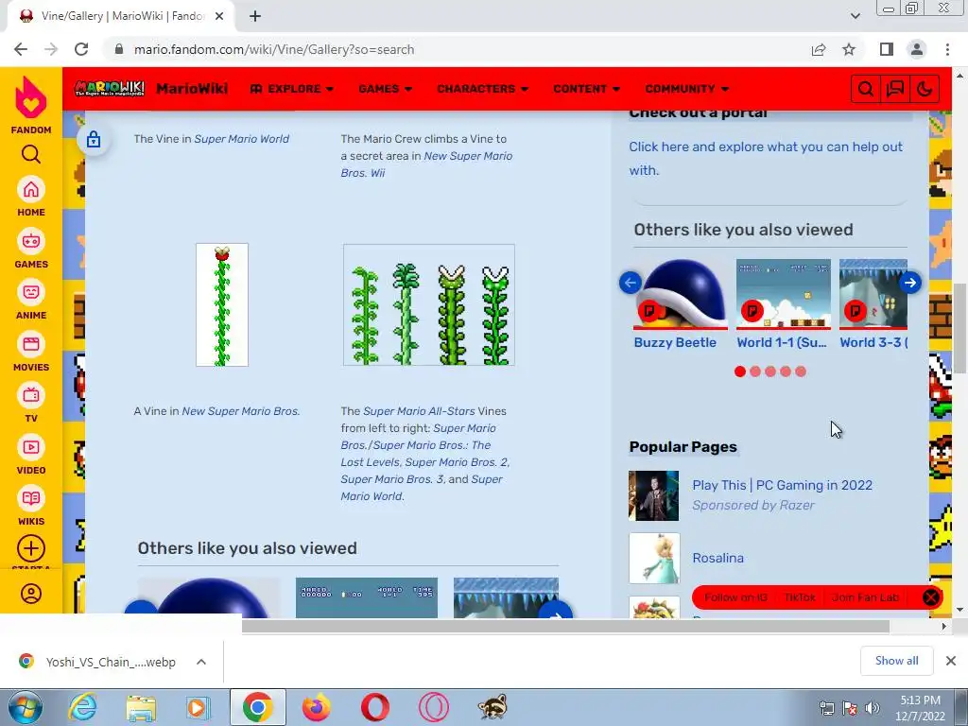The height and width of the screenshot is (726, 968).
Task: Open the World 1-1 recommendation card
Action: pos(783,304)
